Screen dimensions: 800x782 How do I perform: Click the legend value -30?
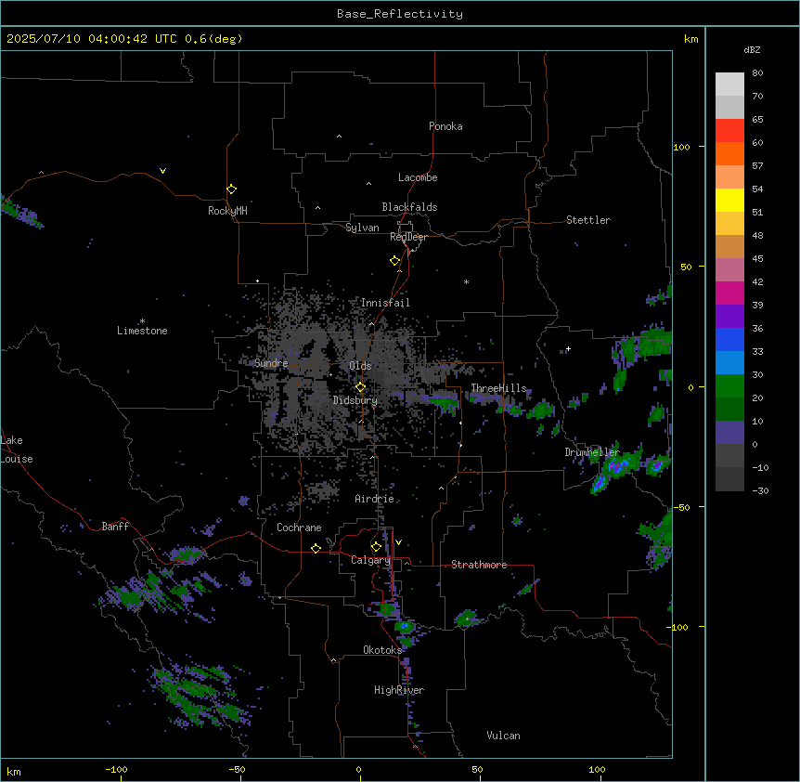pos(760,490)
